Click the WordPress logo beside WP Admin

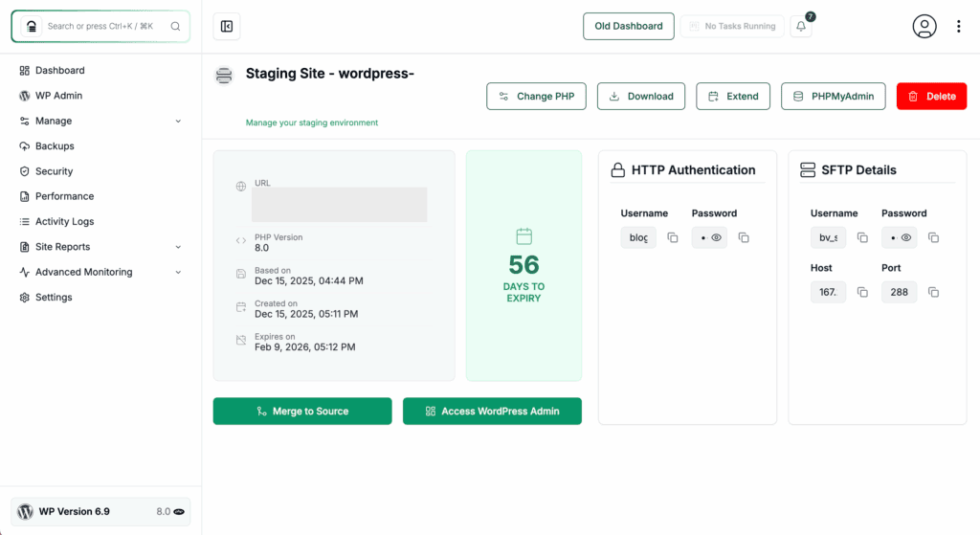(24, 96)
